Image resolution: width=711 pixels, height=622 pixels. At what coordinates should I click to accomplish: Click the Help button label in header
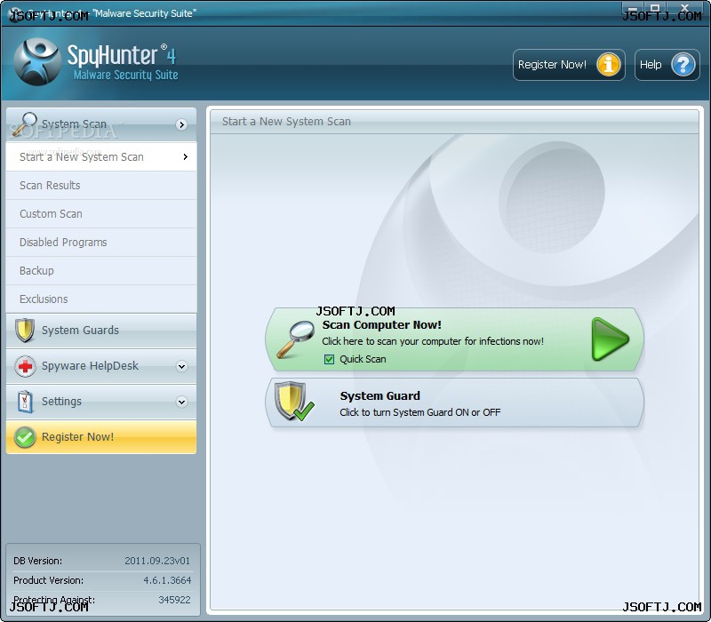651,65
